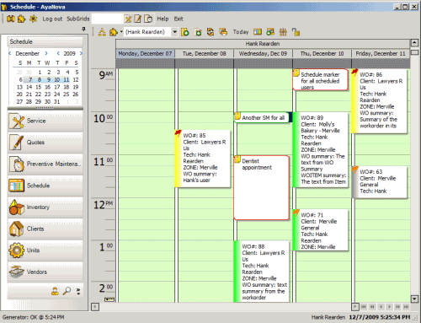Screen dimensions: 421x323
Task: Click the crossed tools service icon beside search box
Action: pyautogui.click(x=128, y=19)
